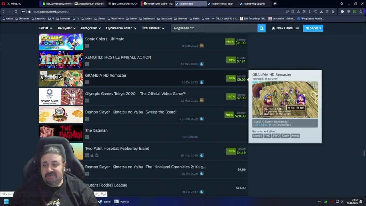366x206 pixels.
Task: Click Apple platform icon under Two Point Hospital
Action: [92, 155]
